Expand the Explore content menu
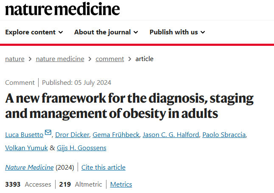Image resolution: width=274 pixels, height=193 pixels. click(x=34, y=32)
